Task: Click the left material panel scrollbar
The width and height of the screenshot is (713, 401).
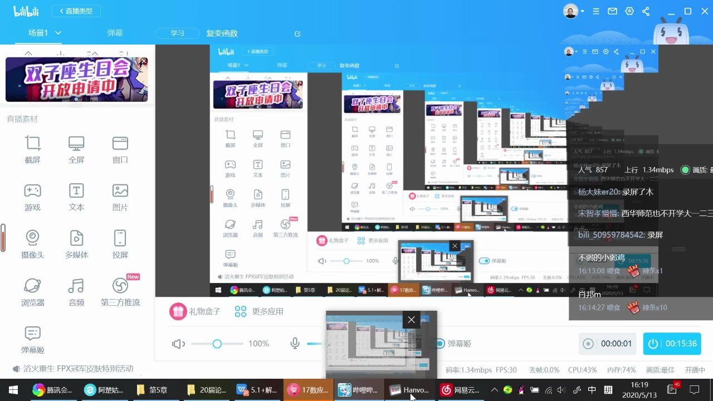Action: (3, 238)
